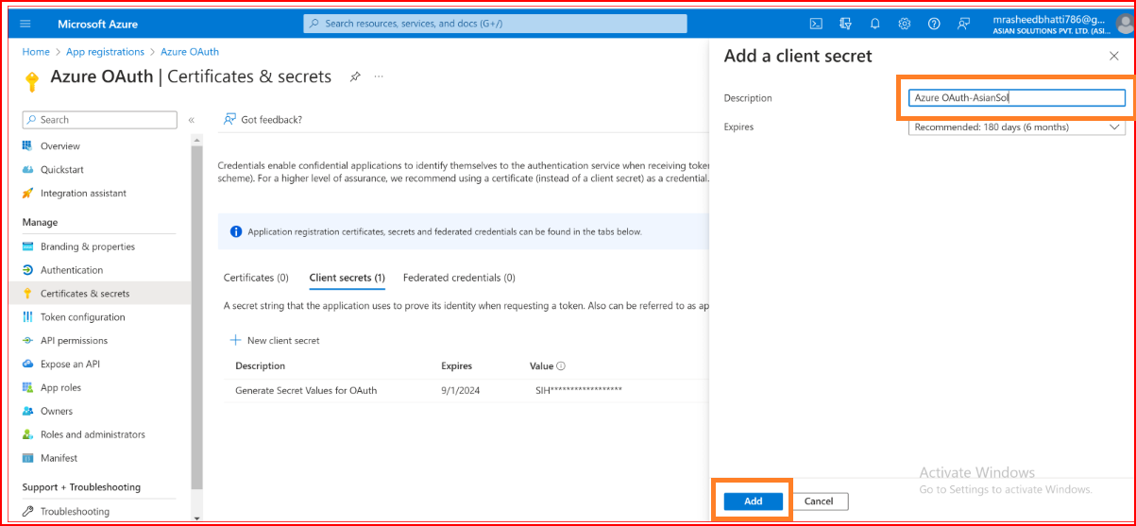Viewport: 1136px width, 526px height.
Task: Open more options ellipsis beside title
Action: [x=380, y=76]
